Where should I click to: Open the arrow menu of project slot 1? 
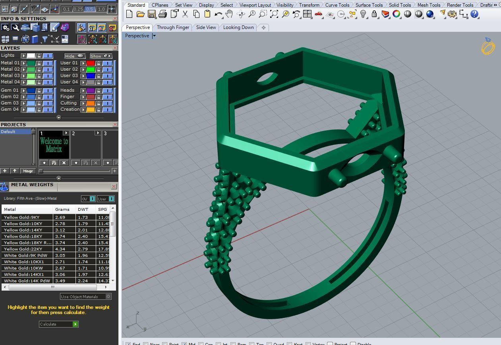(66, 133)
